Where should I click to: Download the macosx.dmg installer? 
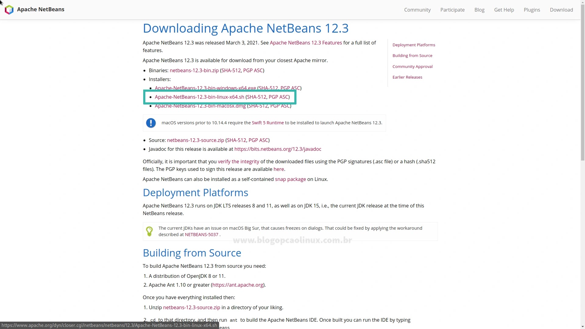(200, 106)
